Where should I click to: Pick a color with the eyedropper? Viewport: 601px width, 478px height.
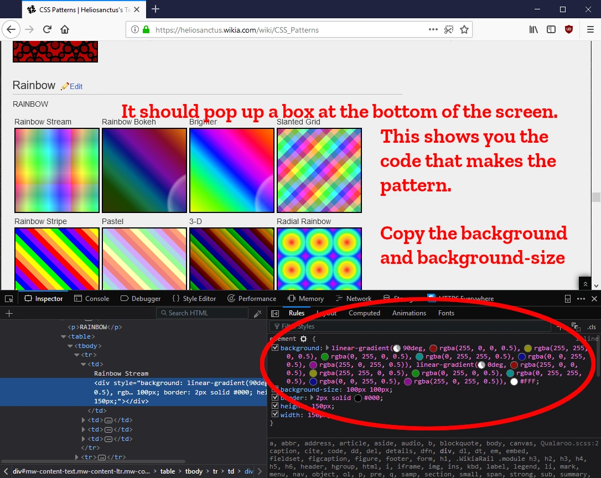point(257,314)
